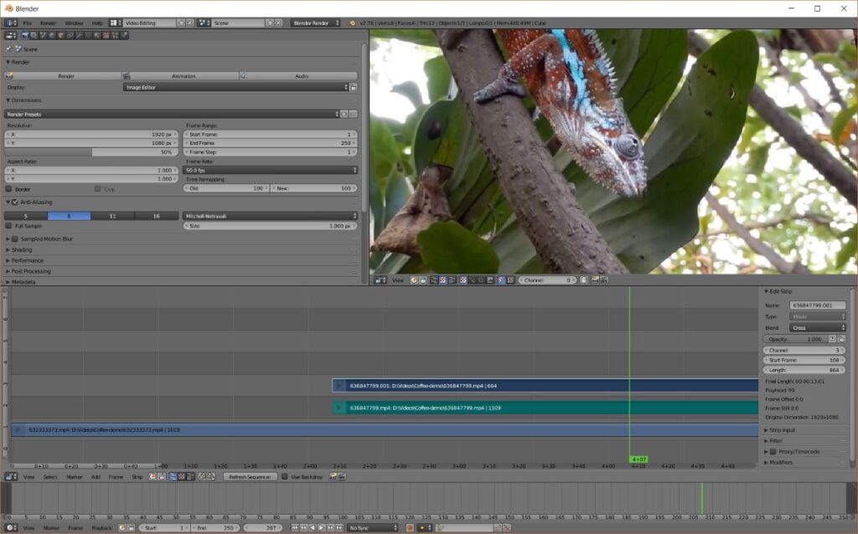Click the record (red dot) icon near playback controls
858x534 pixels.
click(x=408, y=528)
